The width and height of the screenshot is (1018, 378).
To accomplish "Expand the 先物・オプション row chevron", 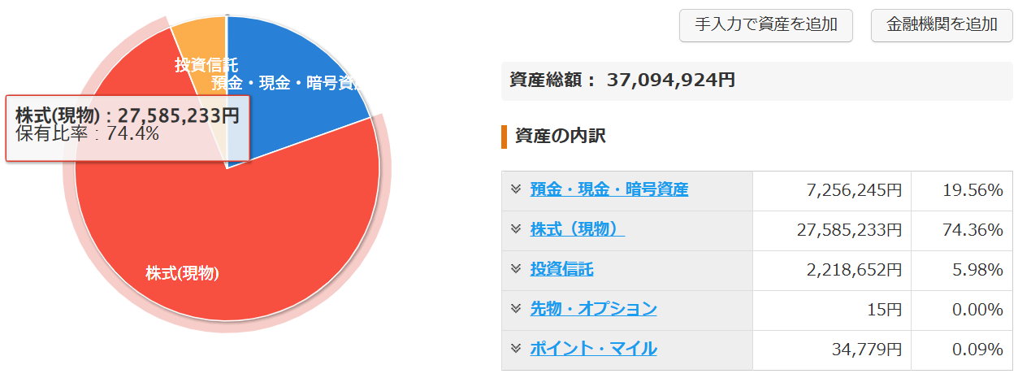I will pyautogui.click(x=515, y=309).
